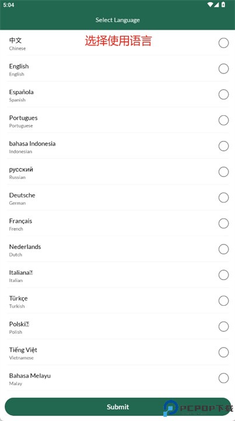Screen dimensions: 235x421
Task: Select Portugues radio option
Action: click(223, 120)
